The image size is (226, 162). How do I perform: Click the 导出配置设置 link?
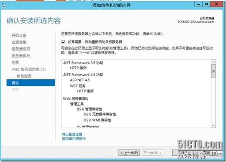(x=72, y=134)
